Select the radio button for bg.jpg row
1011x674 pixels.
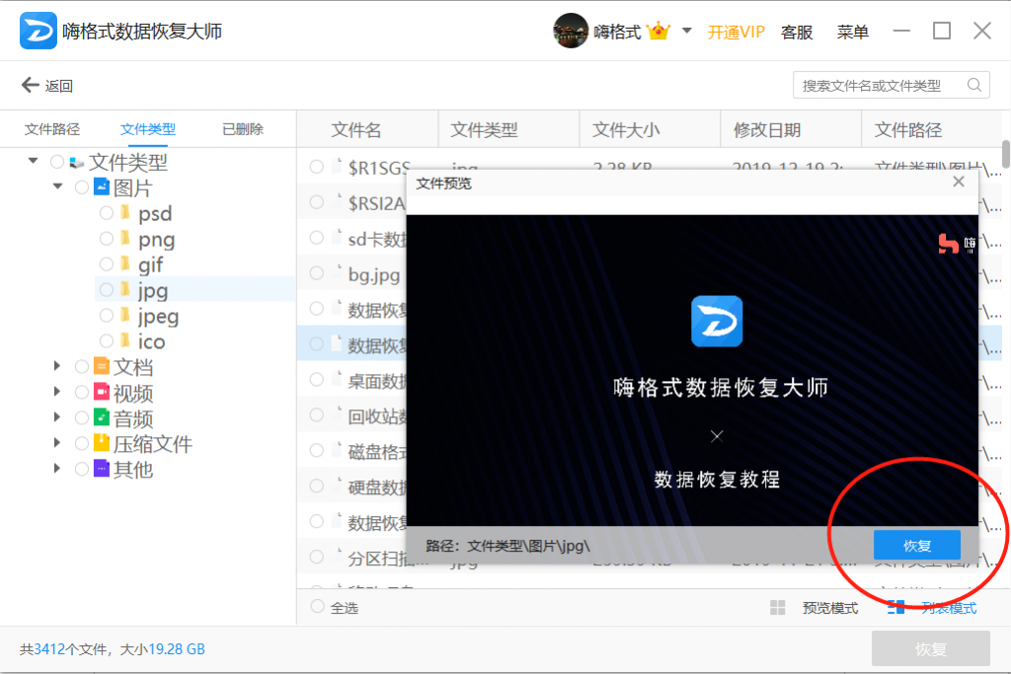317,273
